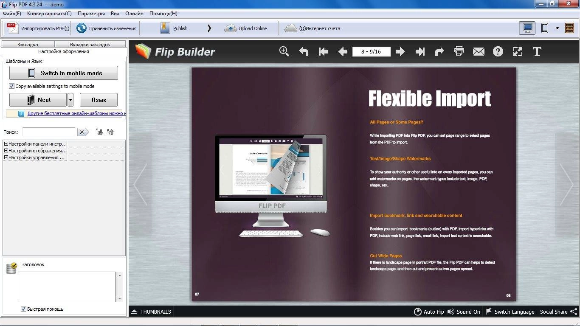Screen dimensions: 580x326
Task: Click the text T icon
Action: coord(537,52)
